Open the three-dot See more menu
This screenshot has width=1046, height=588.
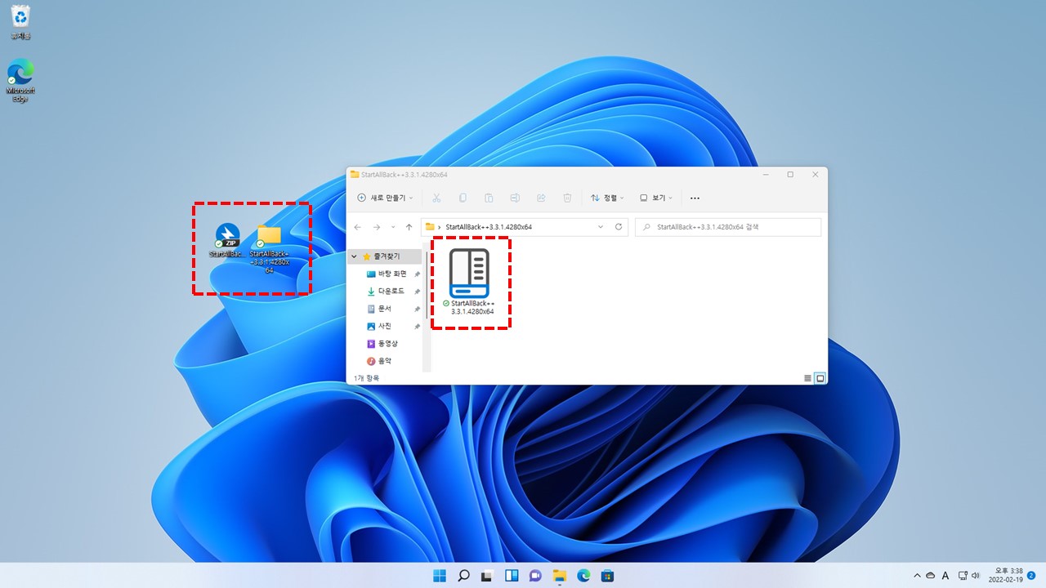pyautogui.click(x=695, y=198)
